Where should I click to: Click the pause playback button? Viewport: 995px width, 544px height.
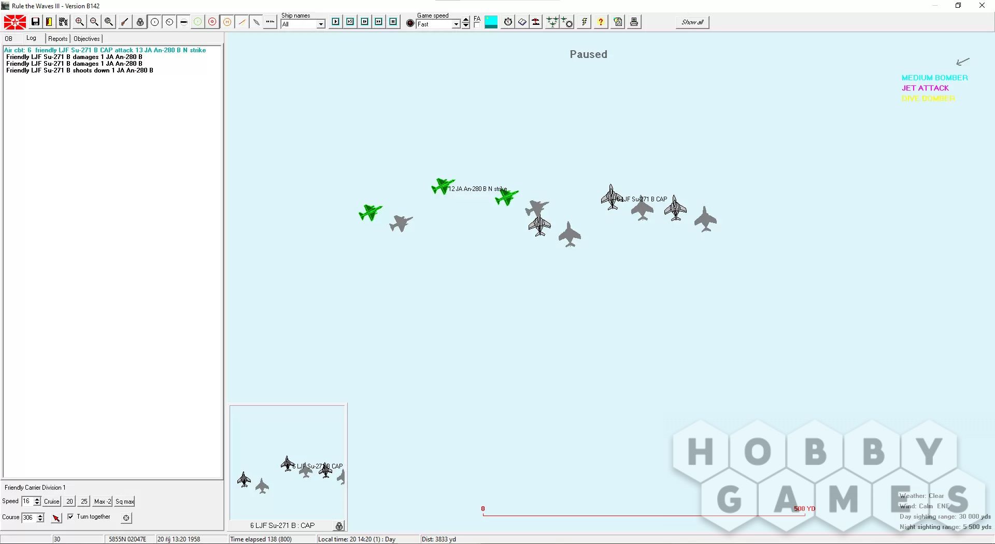393,22
